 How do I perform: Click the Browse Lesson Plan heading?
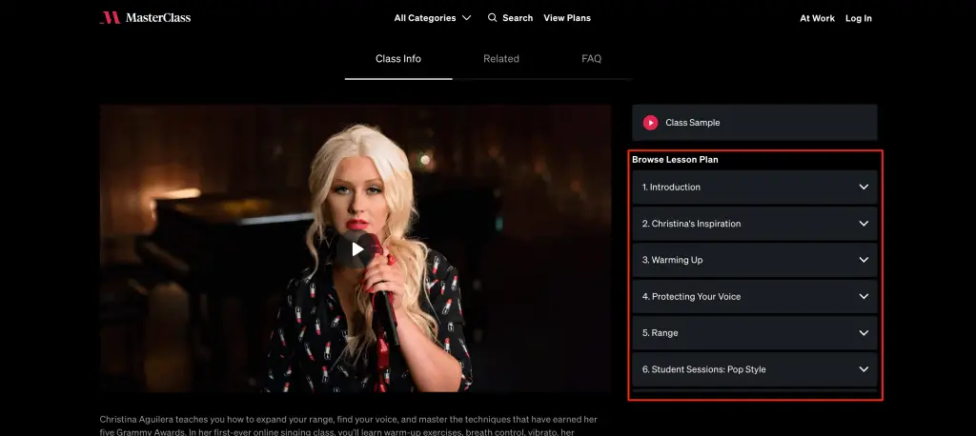pos(675,160)
